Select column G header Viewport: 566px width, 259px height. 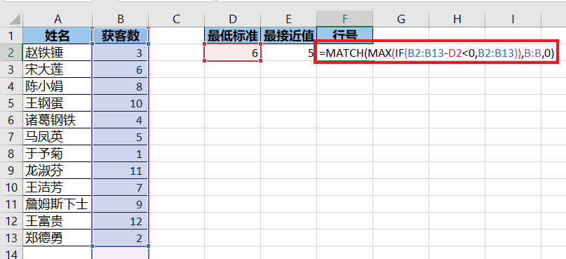click(x=401, y=19)
